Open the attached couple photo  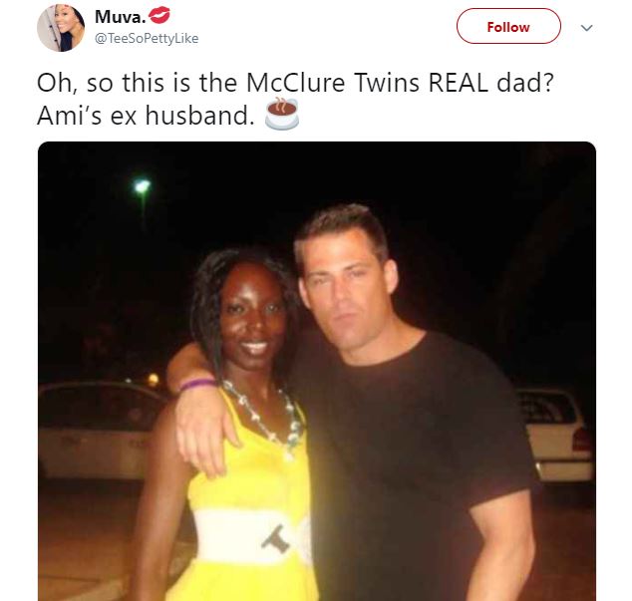pyautogui.click(x=317, y=371)
